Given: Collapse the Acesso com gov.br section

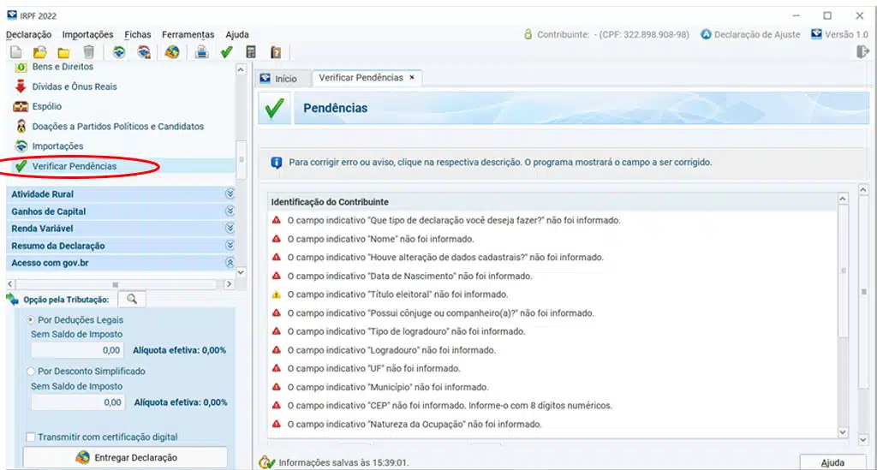Looking at the screenshot, I should pos(229,263).
